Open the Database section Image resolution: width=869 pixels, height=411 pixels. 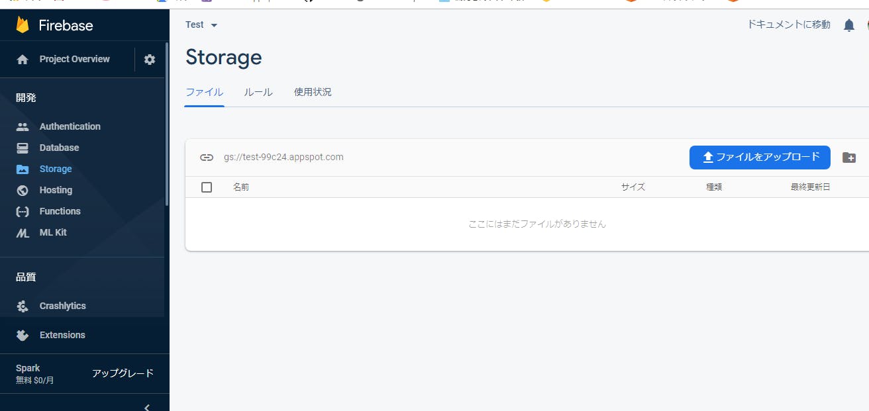coord(58,147)
